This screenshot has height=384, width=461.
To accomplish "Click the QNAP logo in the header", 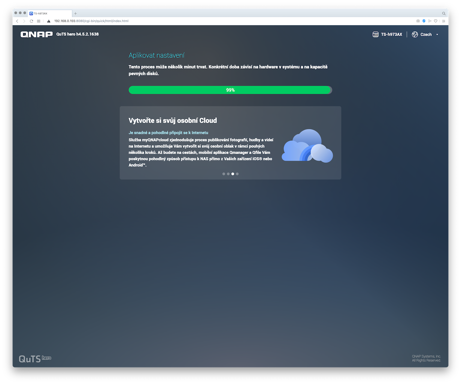I will click(x=36, y=34).
